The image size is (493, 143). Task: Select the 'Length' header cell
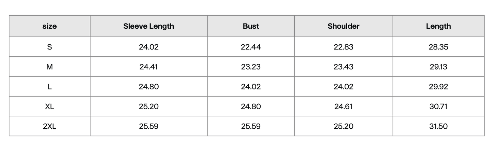click(438, 26)
